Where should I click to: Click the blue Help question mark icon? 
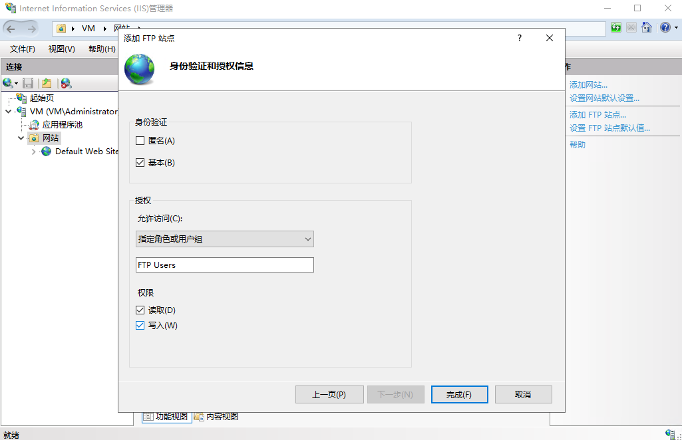coord(664,28)
